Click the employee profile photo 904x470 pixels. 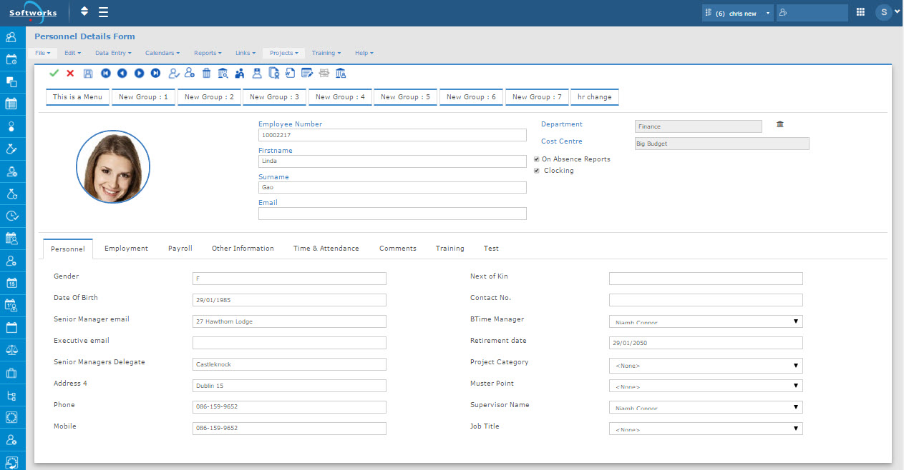tap(113, 166)
